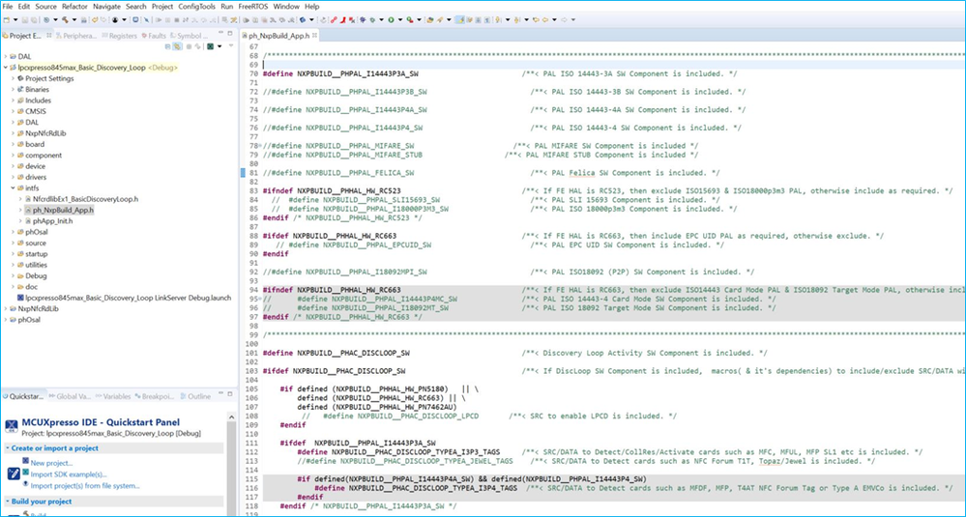The width and height of the screenshot is (966, 517).
Task: Expand the phOsal folder node
Action: coord(14,232)
